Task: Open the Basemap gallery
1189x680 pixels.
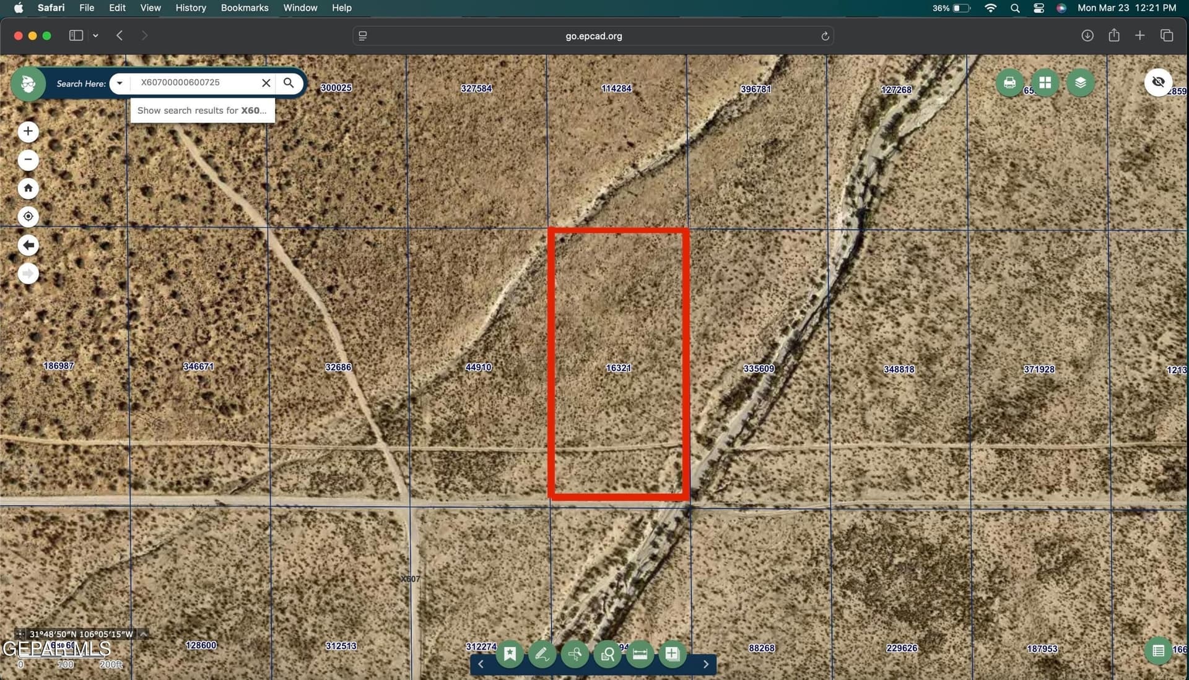Action: (x=1045, y=82)
